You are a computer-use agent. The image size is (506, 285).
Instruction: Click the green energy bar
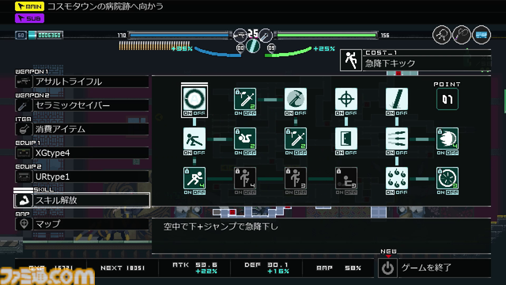click(x=327, y=35)
